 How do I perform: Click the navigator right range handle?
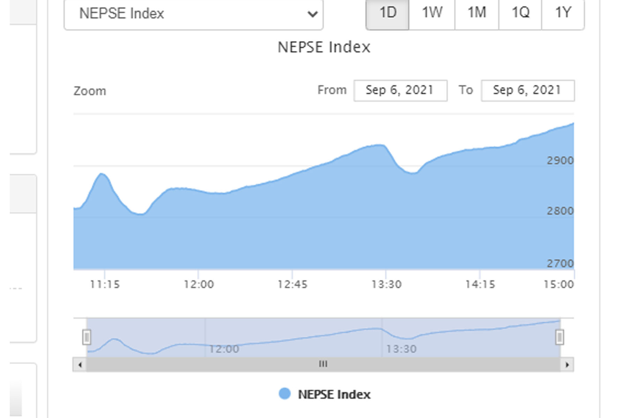tap(559, 337)
